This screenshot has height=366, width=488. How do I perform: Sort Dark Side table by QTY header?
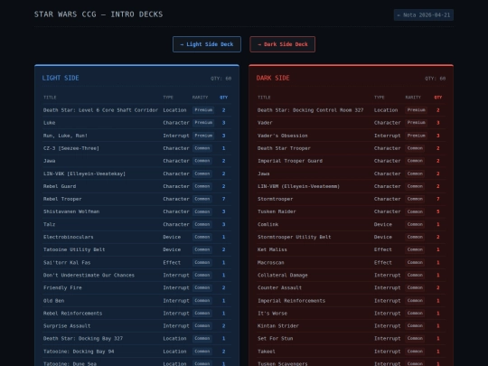click(438, 98)
